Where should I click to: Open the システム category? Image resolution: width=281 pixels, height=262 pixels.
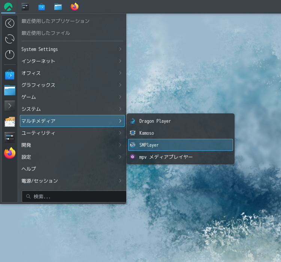[x=72, y=109]
